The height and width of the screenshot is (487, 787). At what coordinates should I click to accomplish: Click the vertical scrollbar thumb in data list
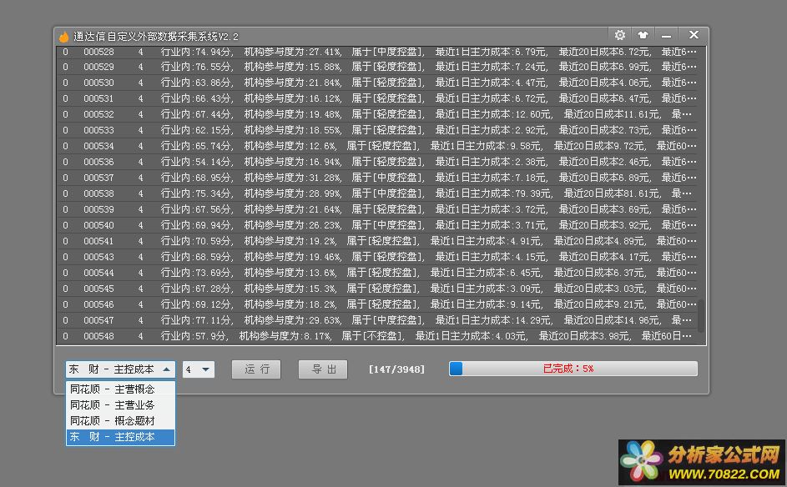click(x=701, y=316)
